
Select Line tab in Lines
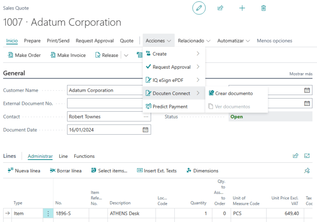pos(63,156)
